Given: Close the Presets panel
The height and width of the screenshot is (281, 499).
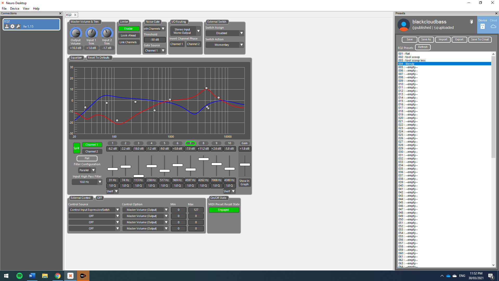Looking at the screenshot, I should click(496, 13).
